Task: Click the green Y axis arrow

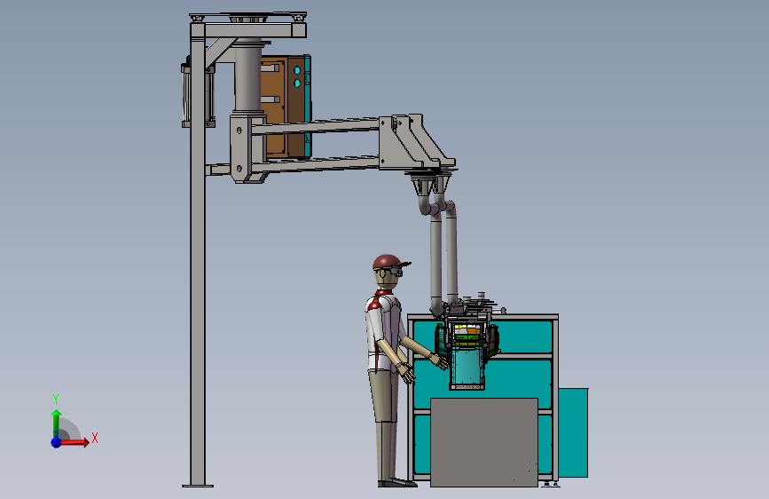Action: [x=56, y=424]
